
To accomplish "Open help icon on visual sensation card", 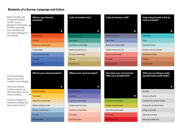I will 61,87.
